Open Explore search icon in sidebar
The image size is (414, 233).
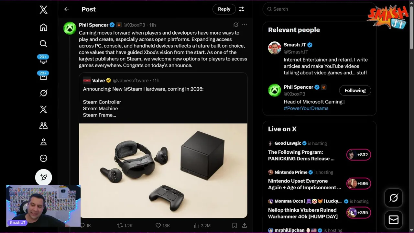pos(43,44)
